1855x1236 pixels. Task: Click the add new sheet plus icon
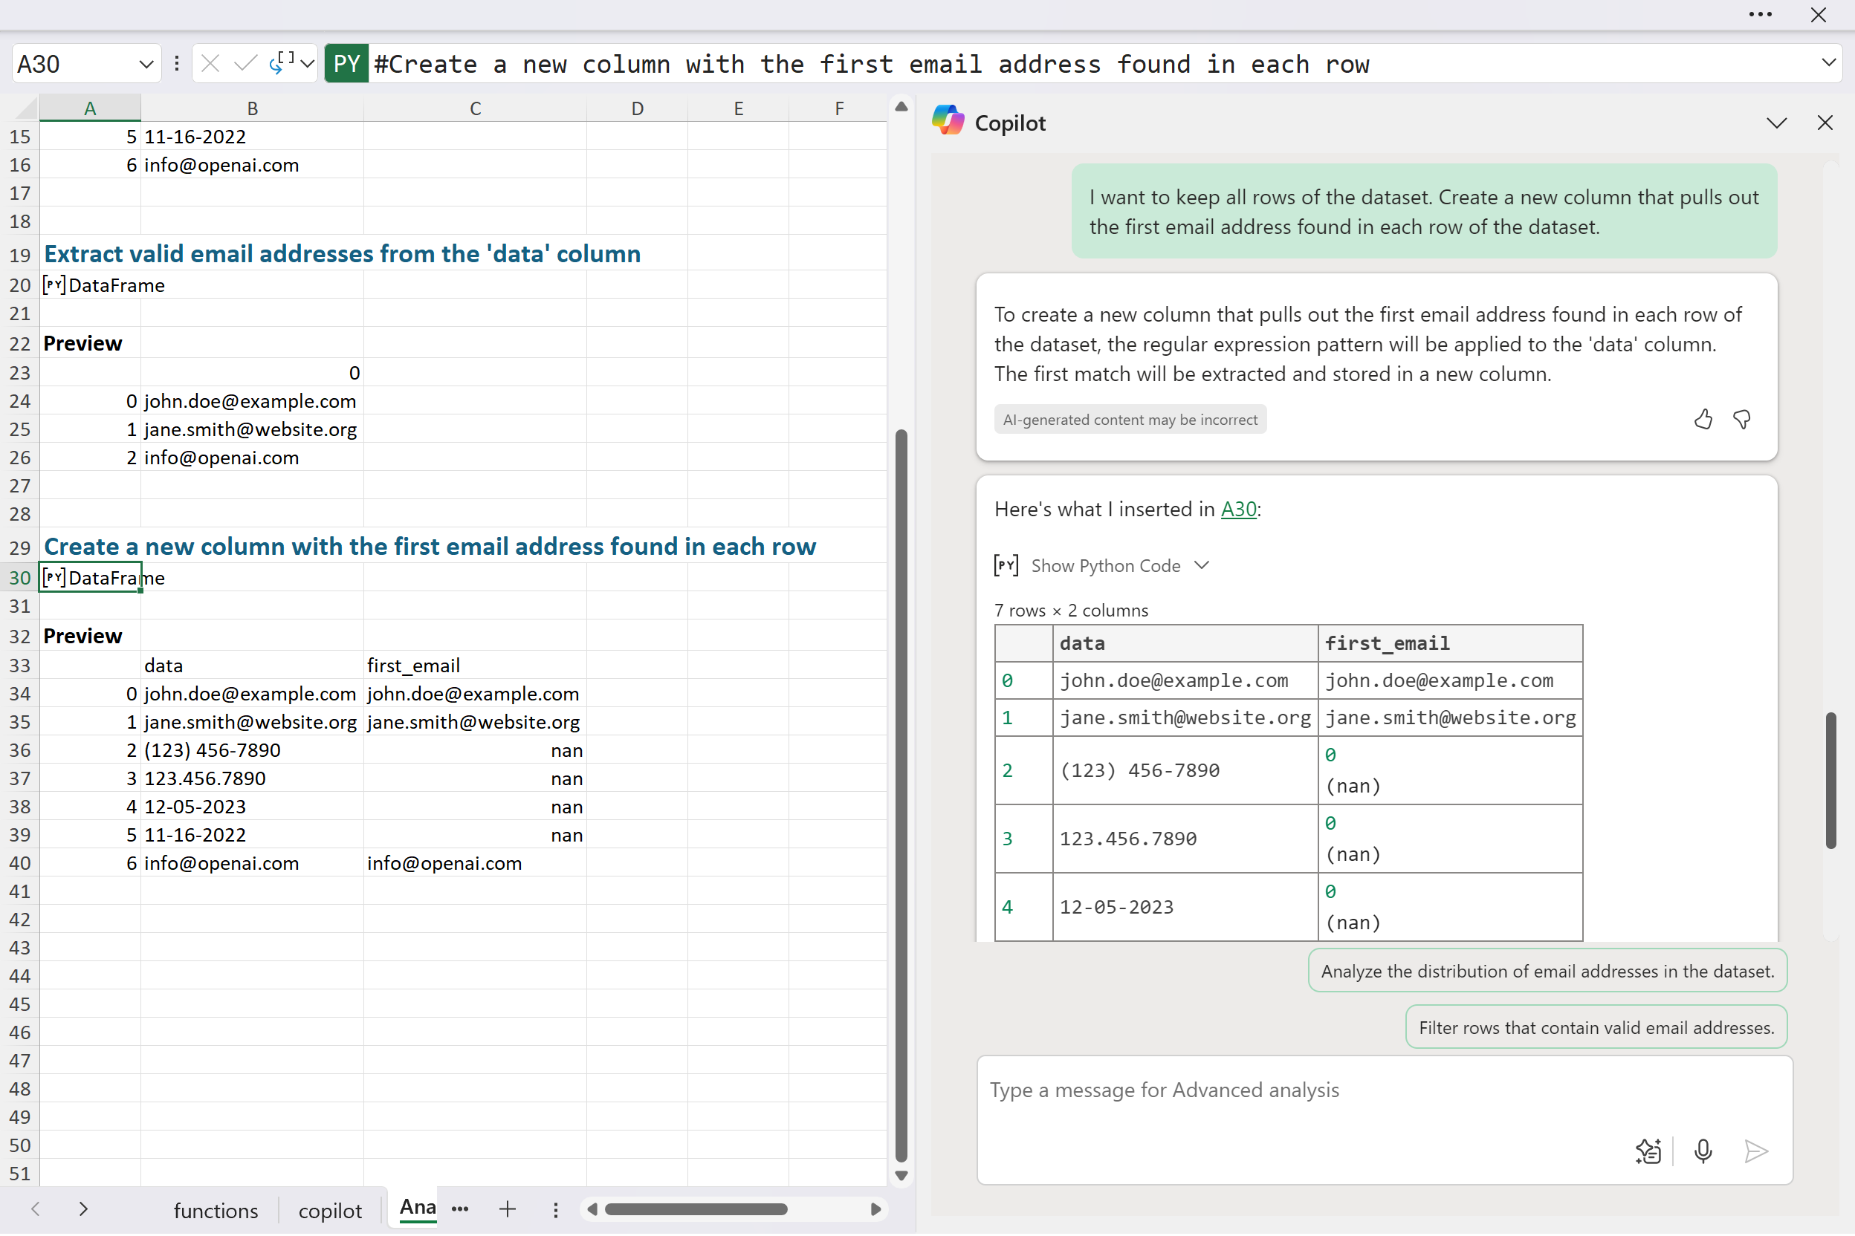click(x=507, y=1209)
